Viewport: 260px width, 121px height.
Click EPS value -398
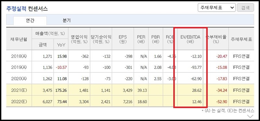click(128, 56)
